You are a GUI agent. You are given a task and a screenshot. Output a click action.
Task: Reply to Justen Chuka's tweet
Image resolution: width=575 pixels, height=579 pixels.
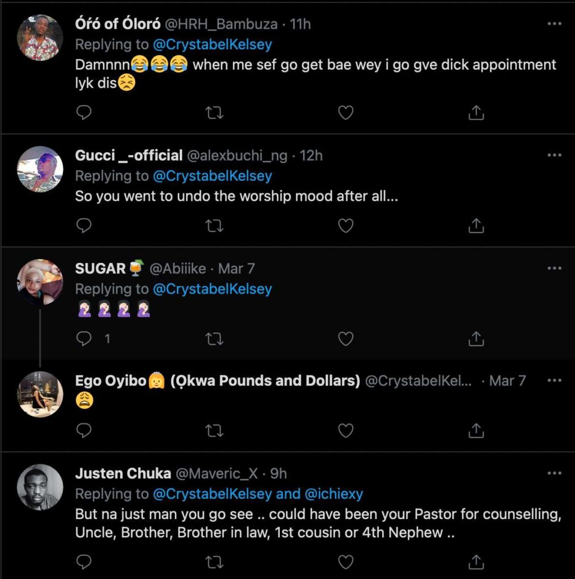point(83,562)
